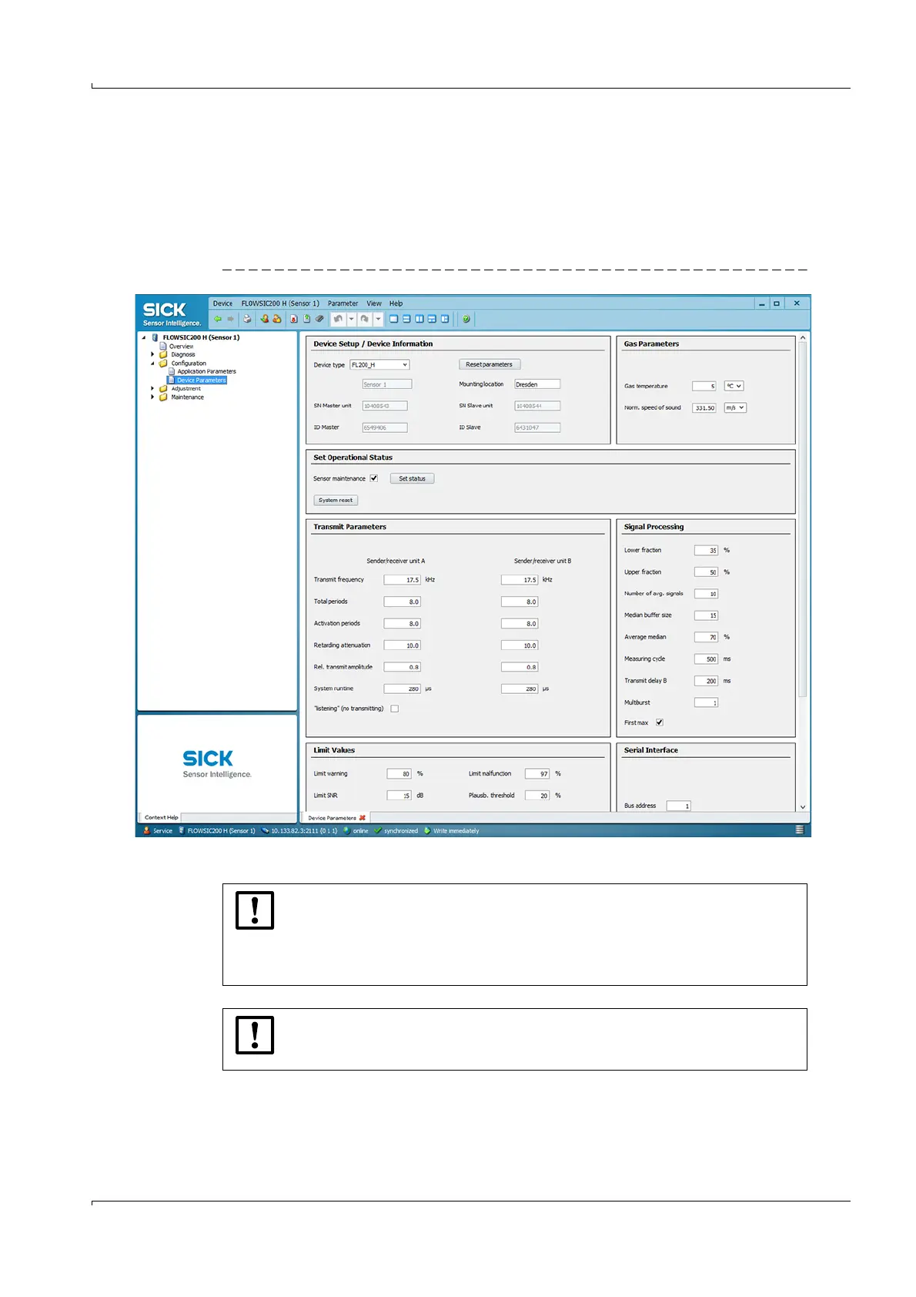The image size is (916, 1297).
Task: Click the scrollbar's up arrow
Action: point(803,337)
